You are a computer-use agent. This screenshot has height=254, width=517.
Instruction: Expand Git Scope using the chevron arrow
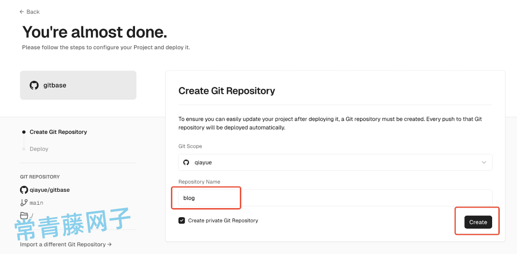pyautogui.click(x=484, y=163)
